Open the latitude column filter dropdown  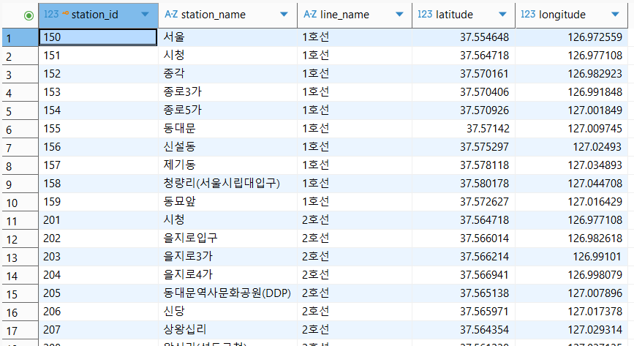pos(502,15)
